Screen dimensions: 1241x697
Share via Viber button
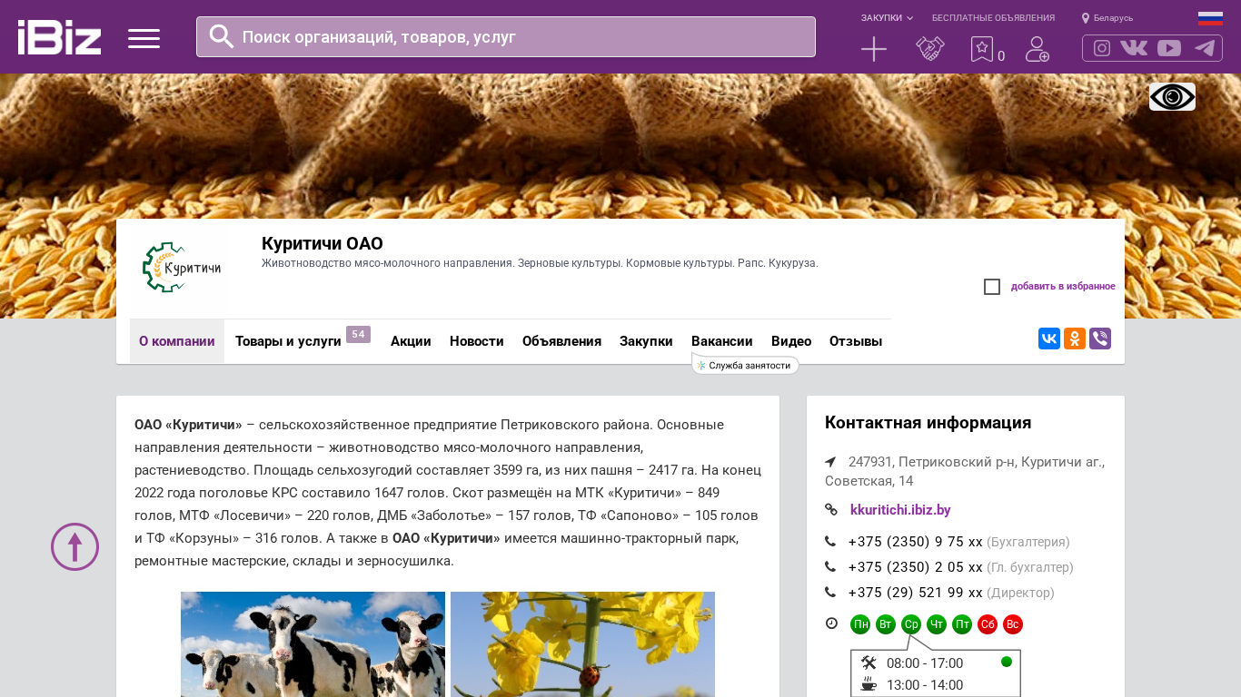pos(1100,339)
